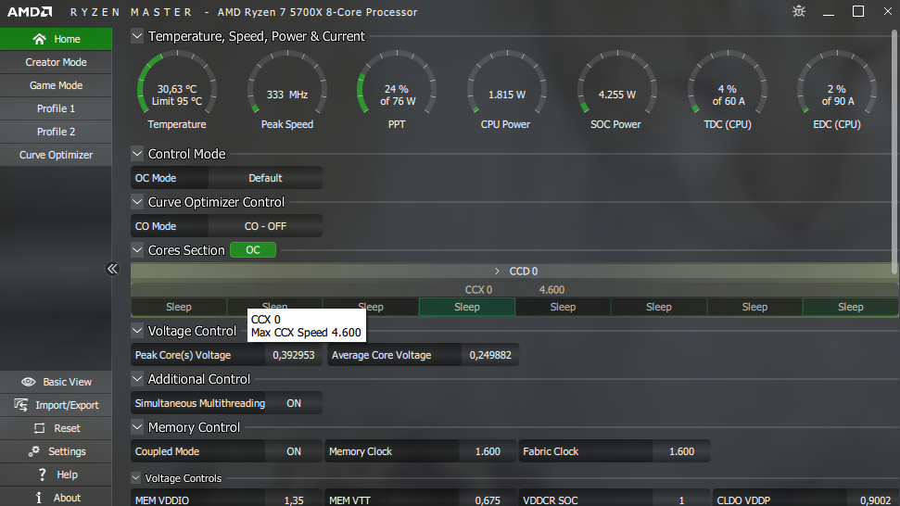Open Settings
The height and width of the screenshot is (506, 900).
click(56, 451)
